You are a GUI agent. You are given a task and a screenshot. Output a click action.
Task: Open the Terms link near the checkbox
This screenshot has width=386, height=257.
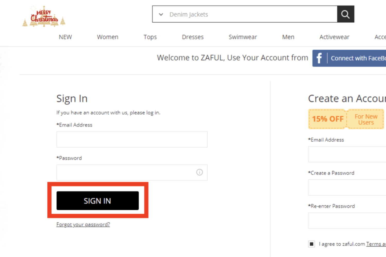pos(376,244)
